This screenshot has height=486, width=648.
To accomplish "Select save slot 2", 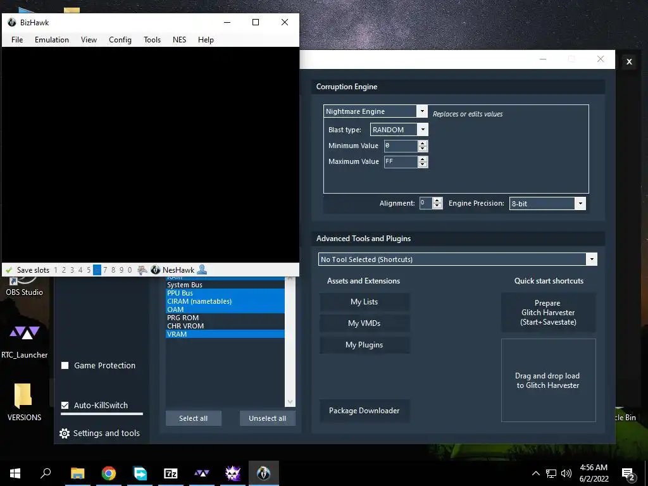I will (64, 270).
